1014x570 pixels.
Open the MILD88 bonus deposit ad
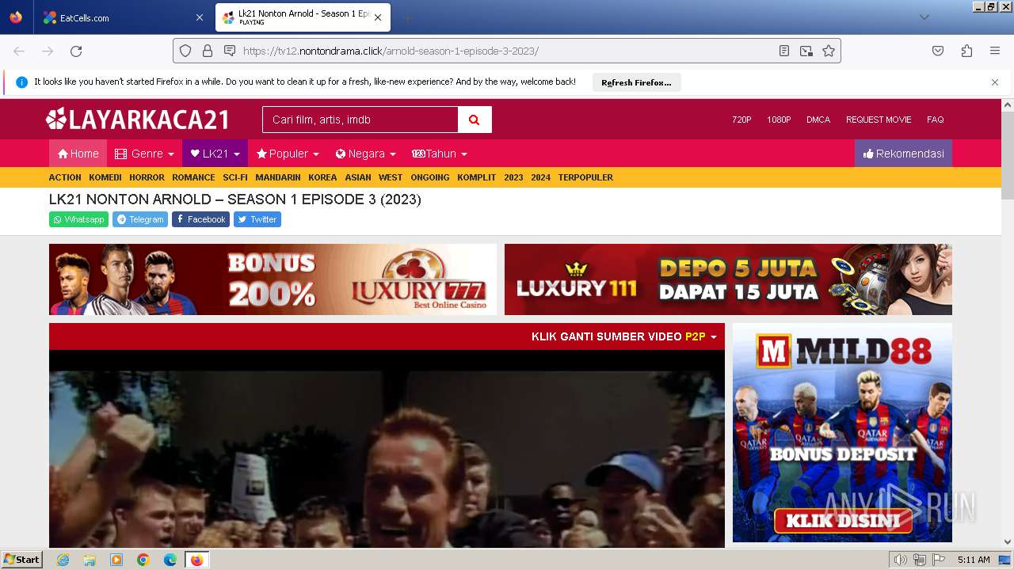click(x=842, y=432)
